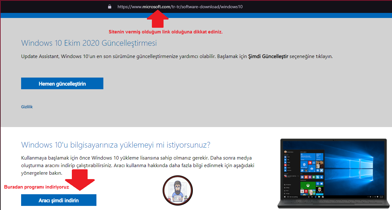The image size is (392, 210).
Task: Click heading "Windows 10 Ekim 2020 Güncelleştirmesi"
Action: coord(89,43)
